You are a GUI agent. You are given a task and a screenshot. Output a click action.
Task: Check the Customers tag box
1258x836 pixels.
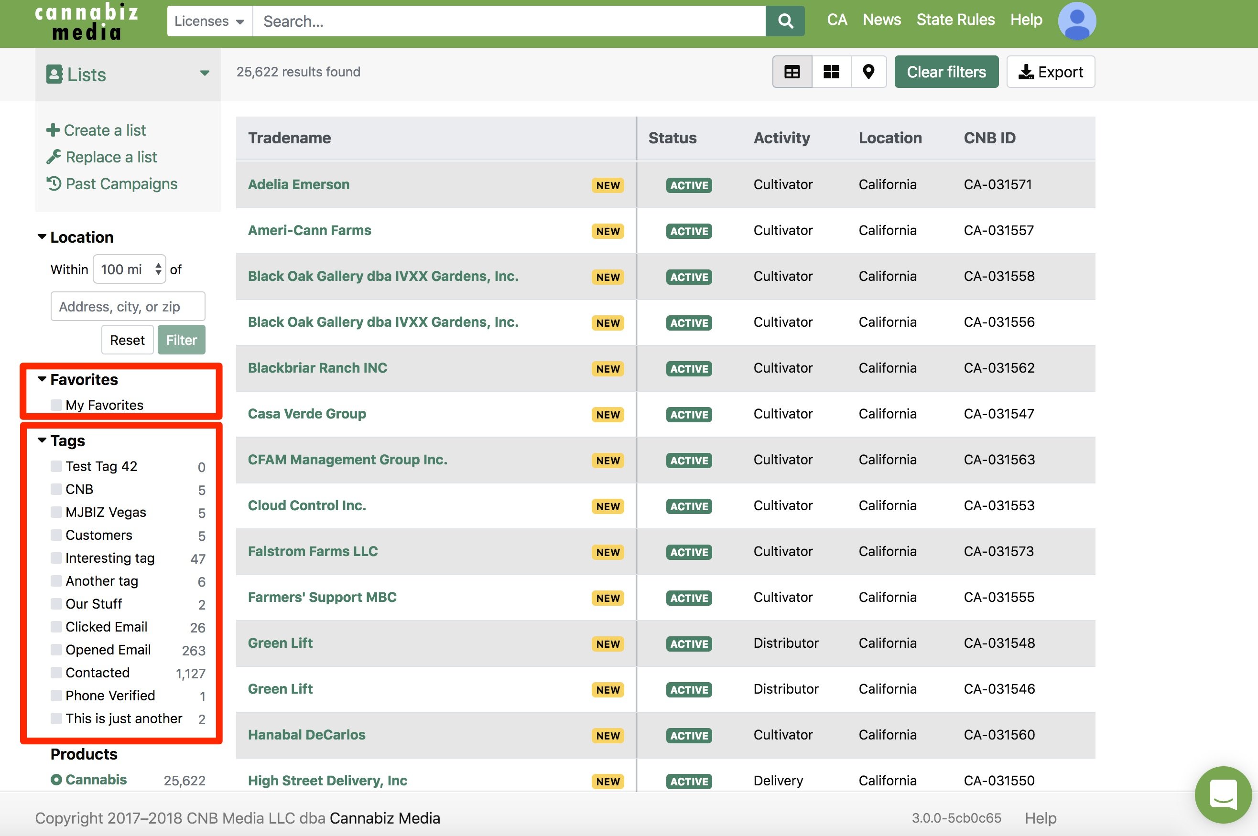[56, 535]
